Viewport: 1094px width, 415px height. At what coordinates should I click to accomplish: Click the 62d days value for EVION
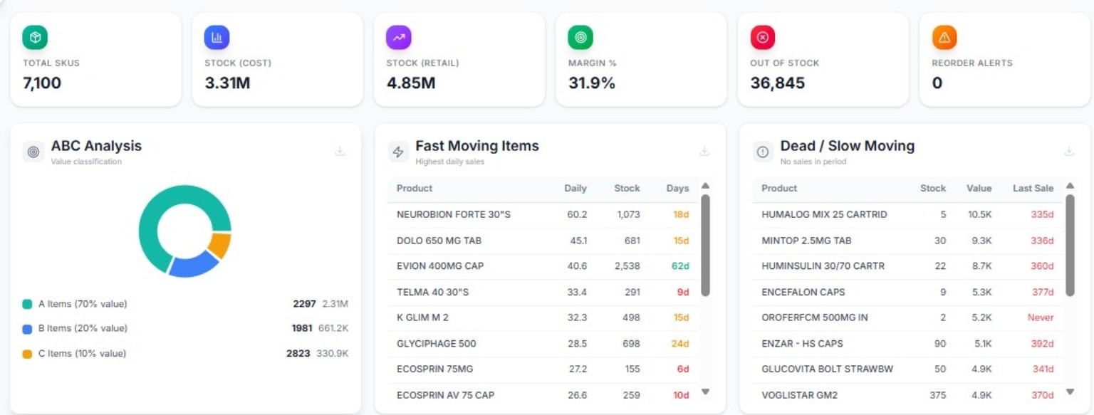(x=680, y=266)
